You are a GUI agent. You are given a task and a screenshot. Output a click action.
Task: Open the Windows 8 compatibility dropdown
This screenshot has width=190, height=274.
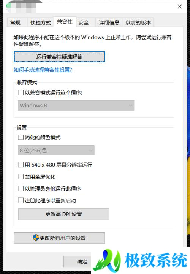click(x=76, y=106)
